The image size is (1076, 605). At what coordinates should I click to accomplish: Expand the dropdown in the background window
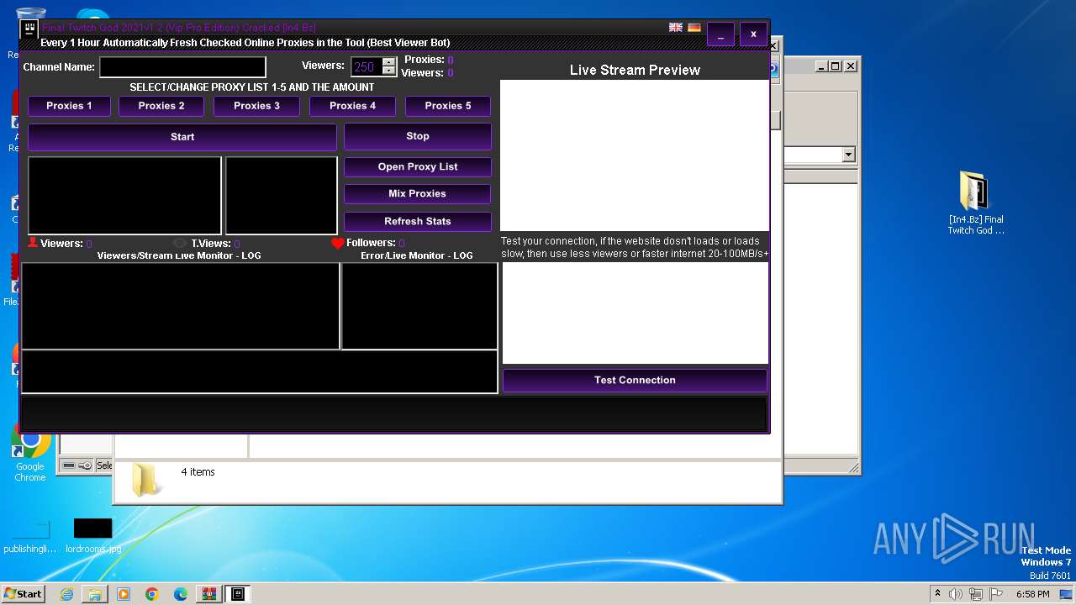tap(848, 155)
